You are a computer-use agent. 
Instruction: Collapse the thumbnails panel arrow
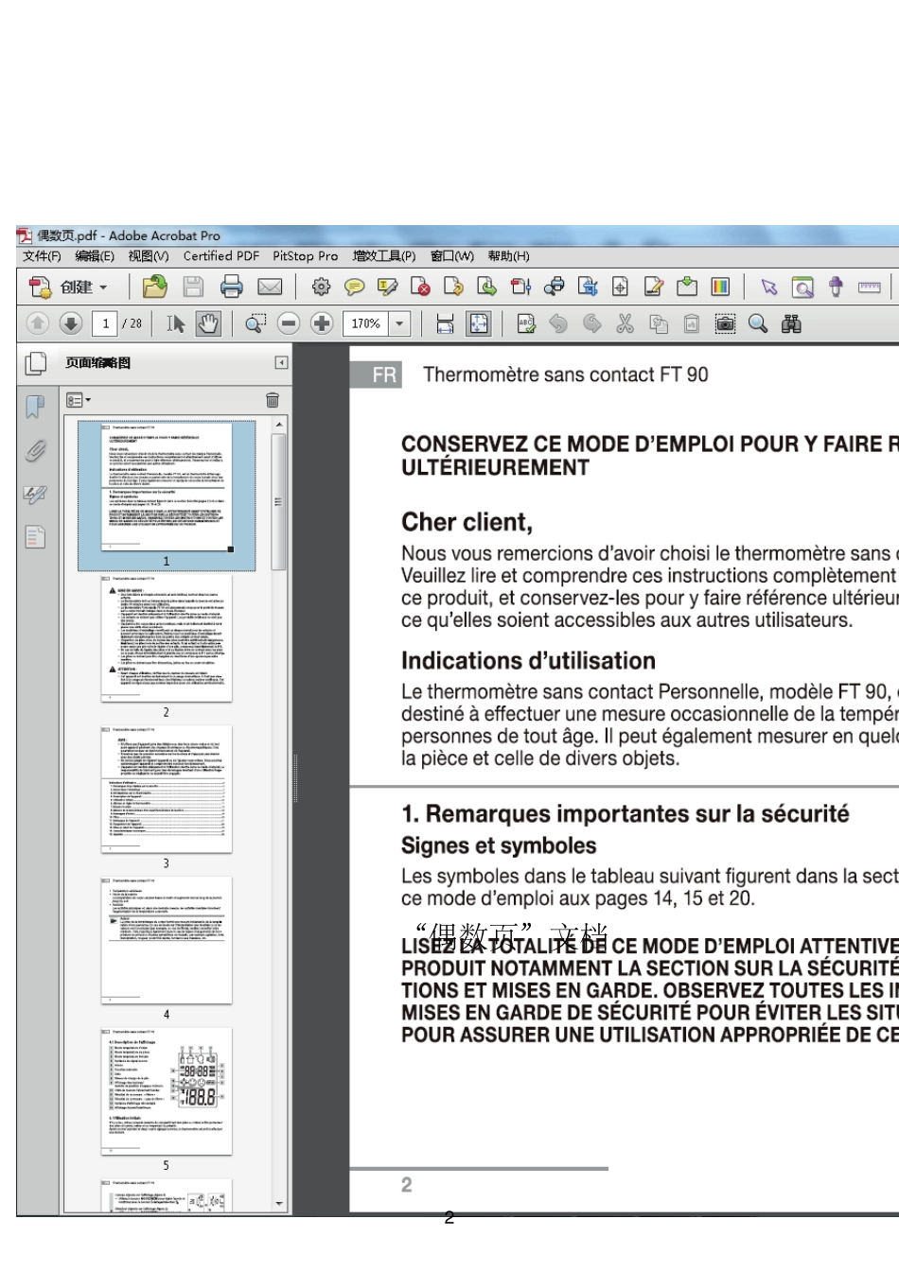[x=281, y=363]
